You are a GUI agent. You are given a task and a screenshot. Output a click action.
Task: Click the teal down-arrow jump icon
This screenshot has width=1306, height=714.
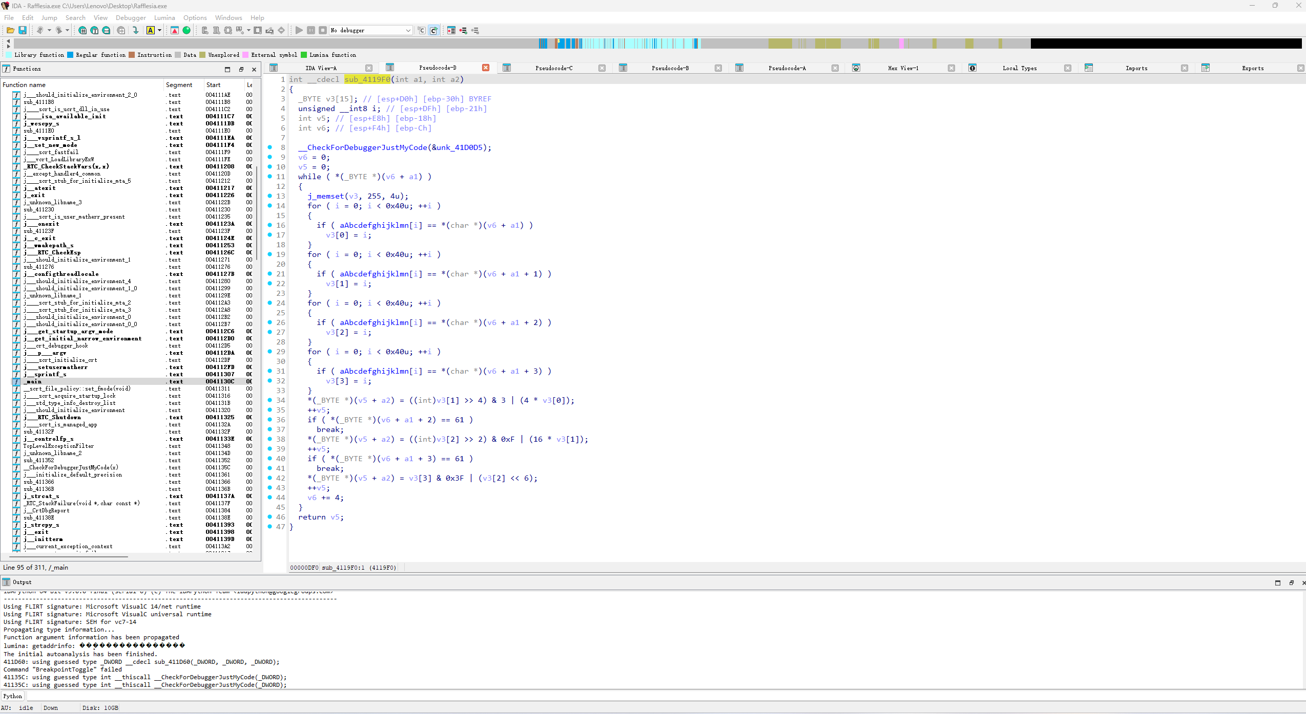pyautogui.click(x=136, y=31)
